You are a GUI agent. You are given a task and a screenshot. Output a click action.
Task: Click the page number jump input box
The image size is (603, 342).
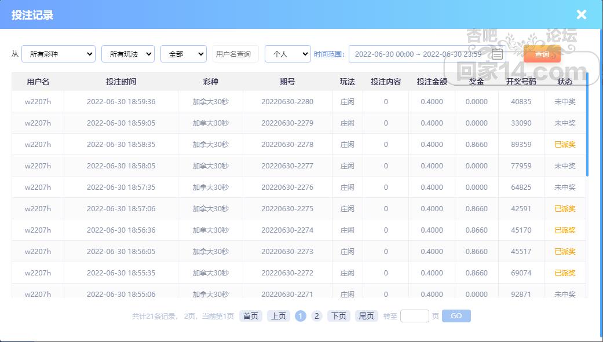[x=414, y=316]
